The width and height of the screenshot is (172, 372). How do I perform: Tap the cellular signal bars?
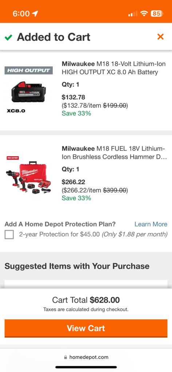(133, 14)
